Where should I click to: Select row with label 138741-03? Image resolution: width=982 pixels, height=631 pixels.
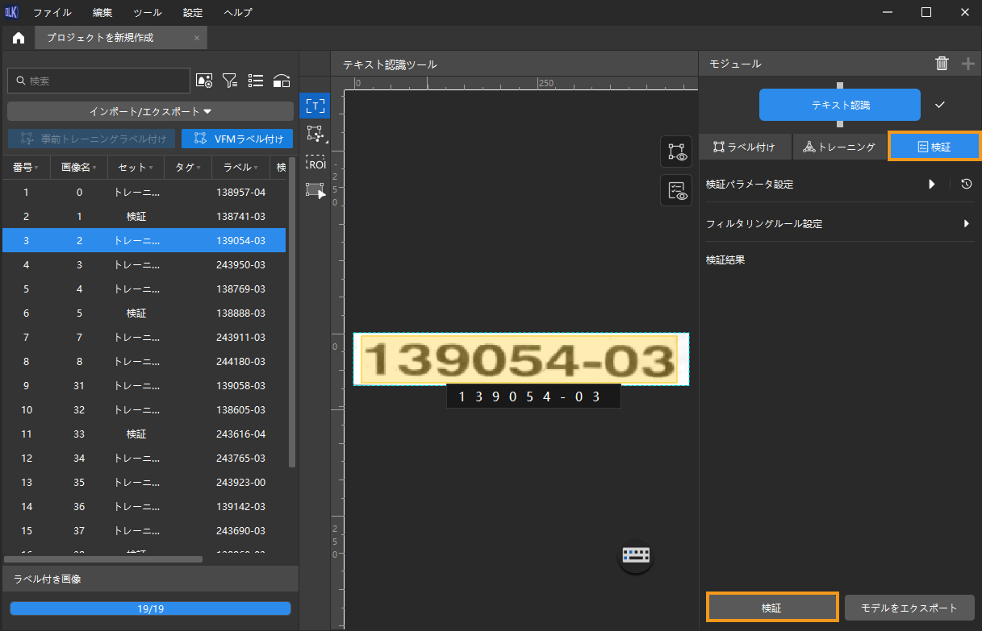(144, 216)
